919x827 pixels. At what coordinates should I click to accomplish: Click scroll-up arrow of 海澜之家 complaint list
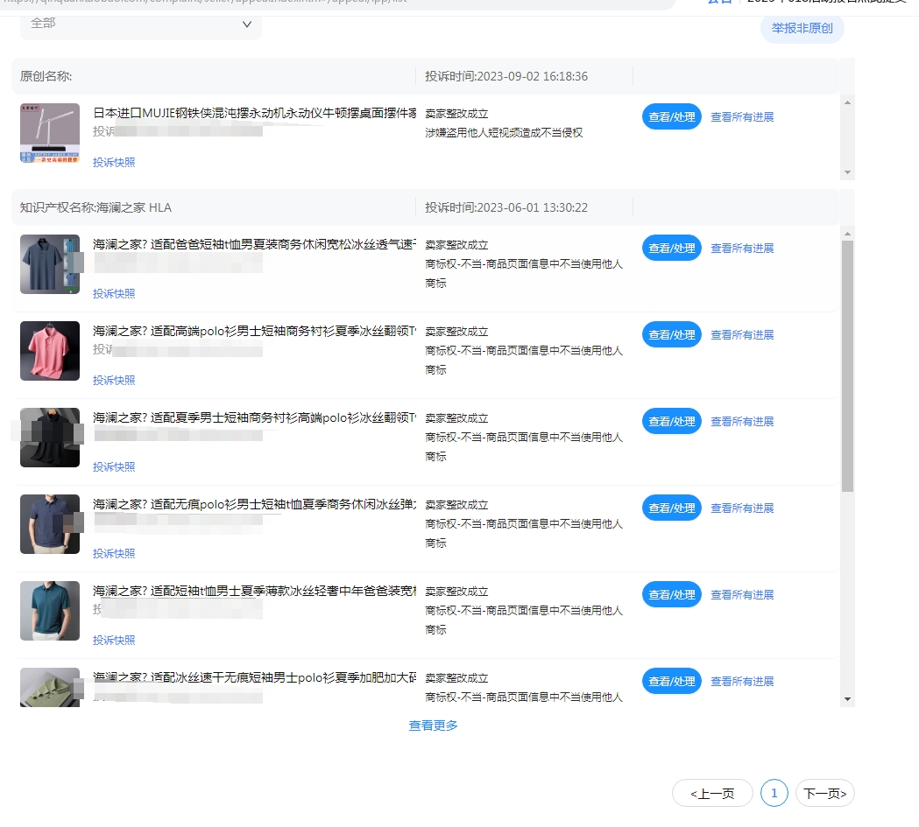(x=847, y=234)
